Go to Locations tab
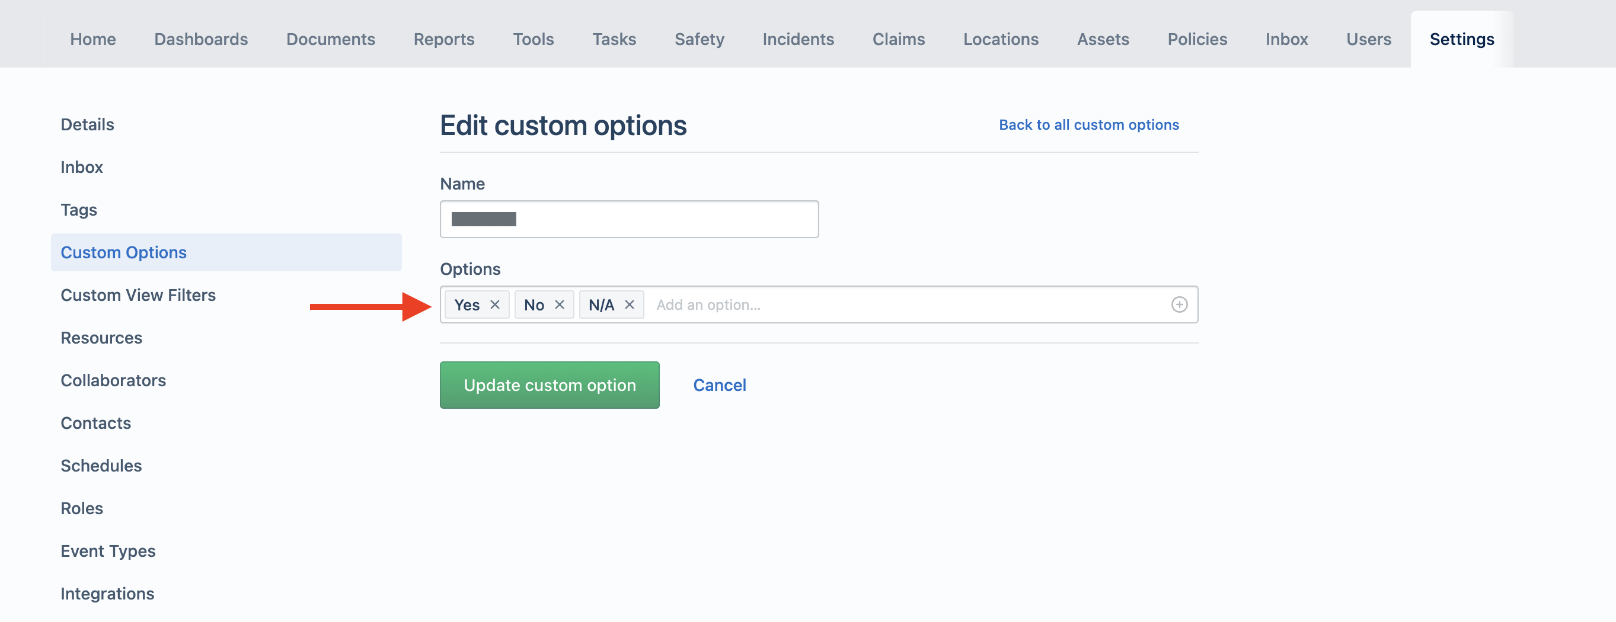This screenshot has height=622, width=1616. click(x=1001, y=39)
